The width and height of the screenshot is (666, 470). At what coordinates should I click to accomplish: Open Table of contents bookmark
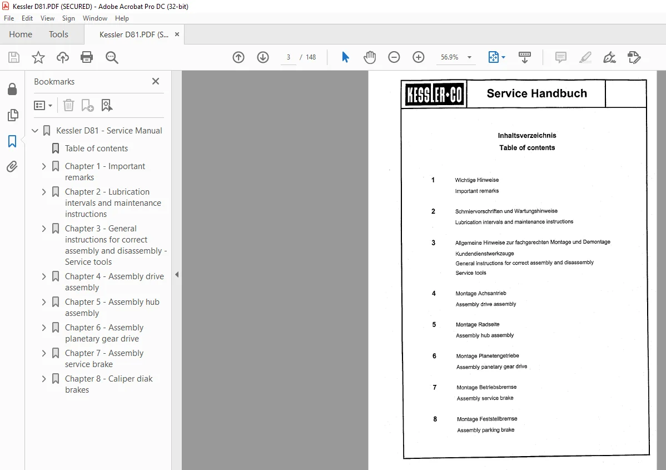point(96,149)
